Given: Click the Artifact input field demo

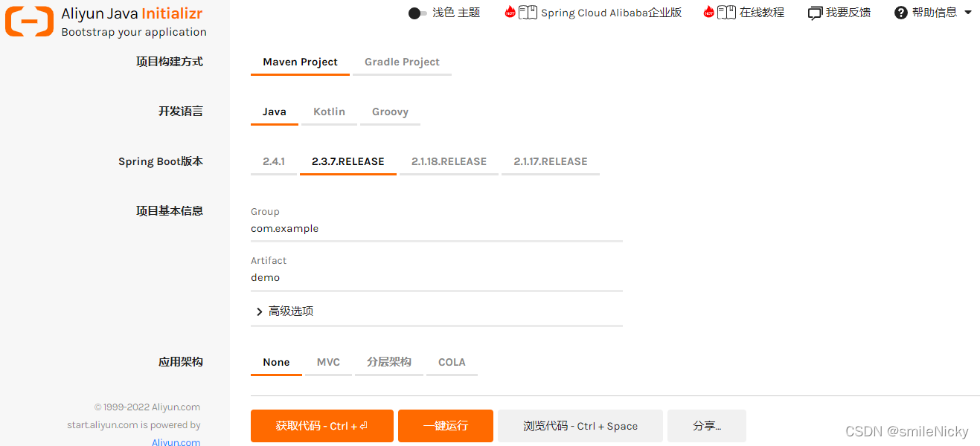Looking at the screenshot, I should coord(437,278).
